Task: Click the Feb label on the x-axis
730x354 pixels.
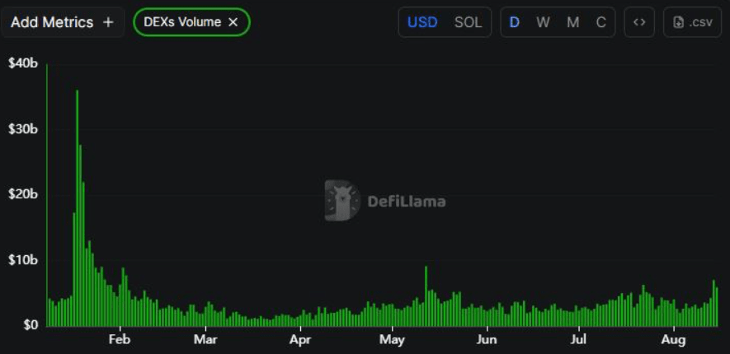Action: click(120, 340)
